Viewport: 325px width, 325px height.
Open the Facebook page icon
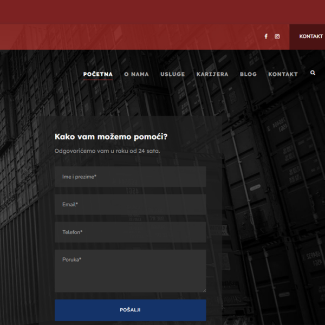(266, 36)
